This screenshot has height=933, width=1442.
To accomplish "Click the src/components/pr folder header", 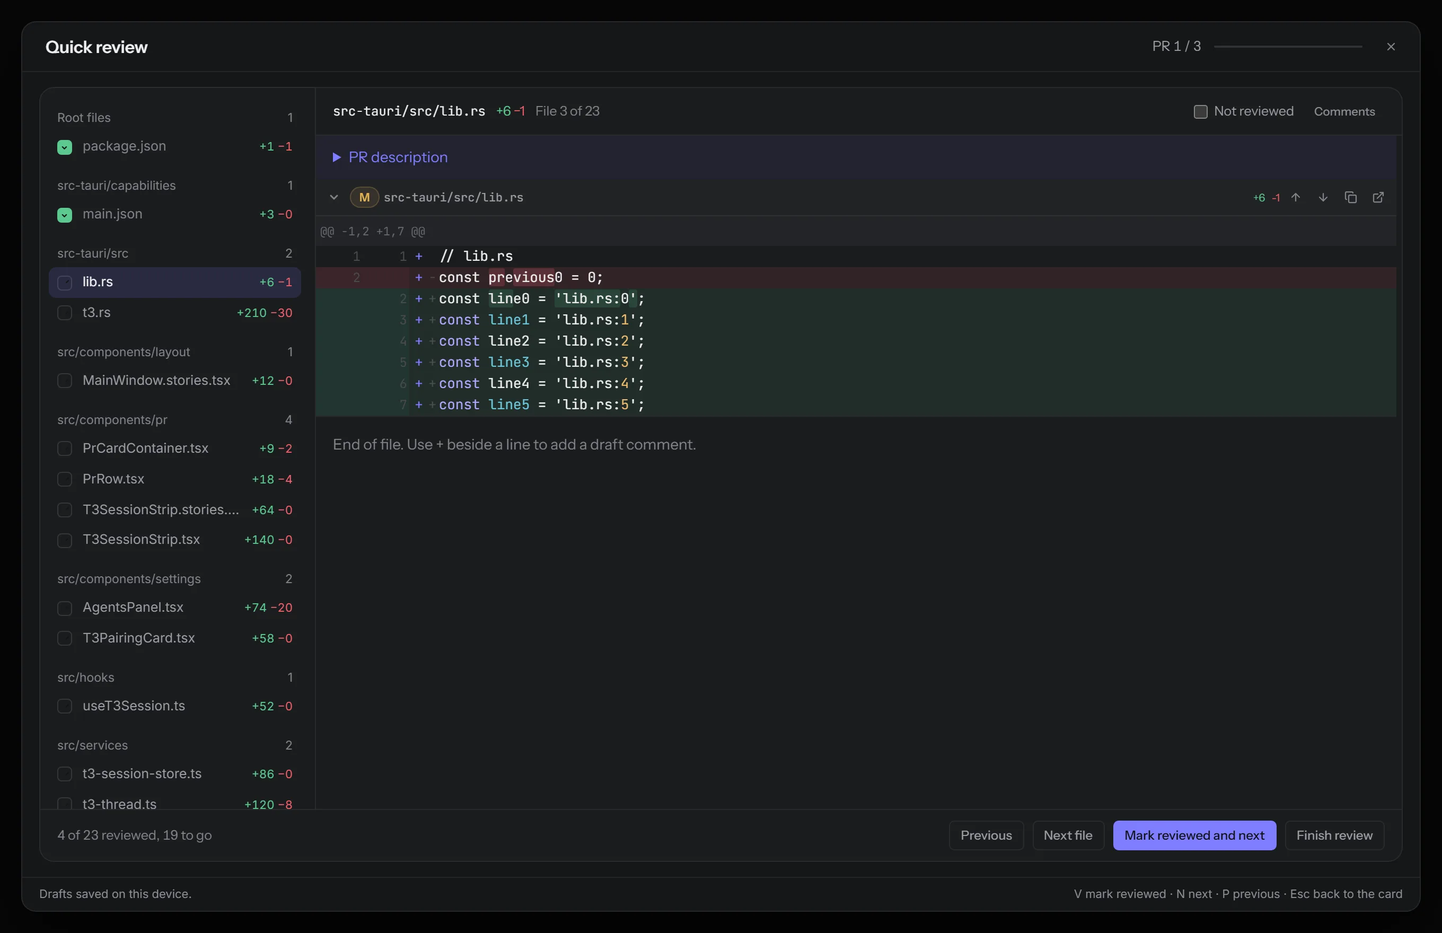I will 174,420.
